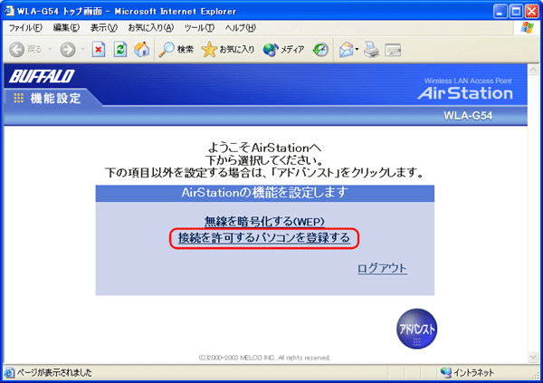
Task: Open 接続を許可するパソコンを登録する link
Action: click(x=264, y=239)
